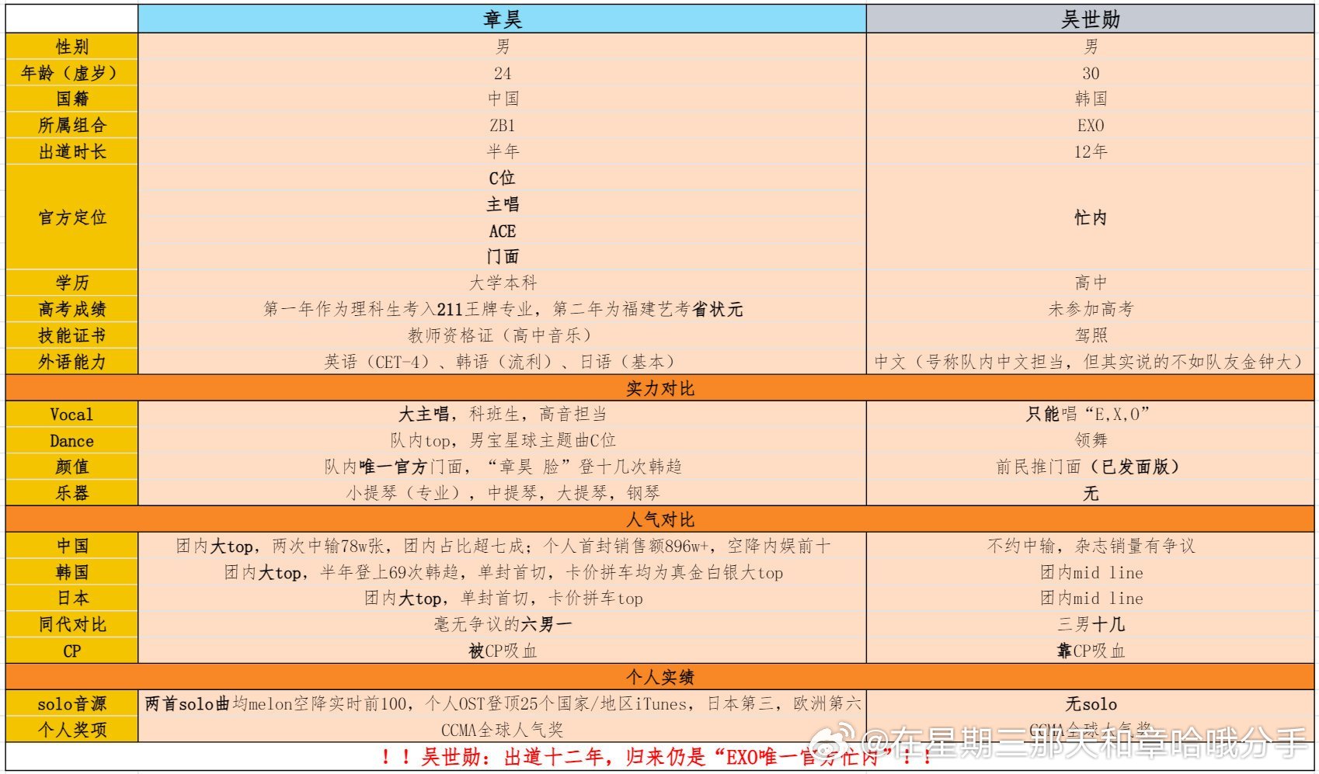Click the row label 性别
Screen dimensions: 1319x774
[72, 47]
